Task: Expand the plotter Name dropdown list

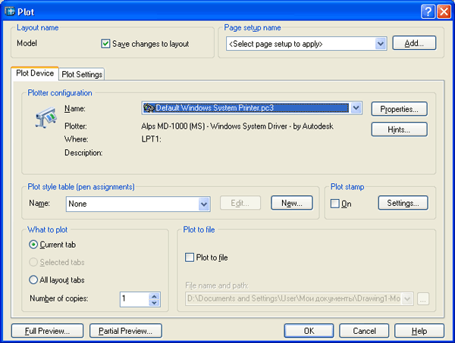Action: [356, 108]
